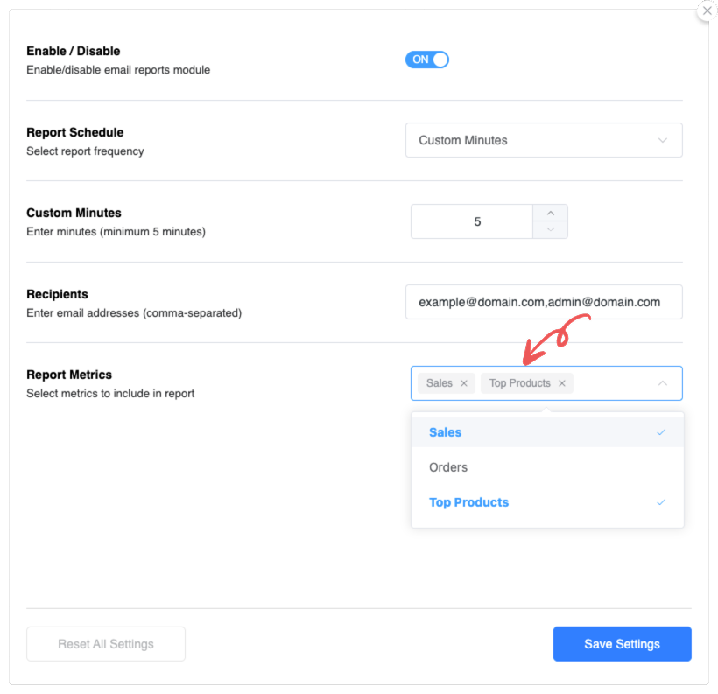Toggle off the email reports module switch
718x694 pixels.
[x=426, y=59]
